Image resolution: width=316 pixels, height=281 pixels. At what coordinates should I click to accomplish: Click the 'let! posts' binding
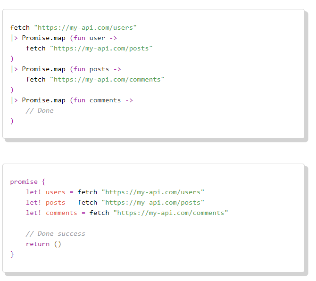46,202
